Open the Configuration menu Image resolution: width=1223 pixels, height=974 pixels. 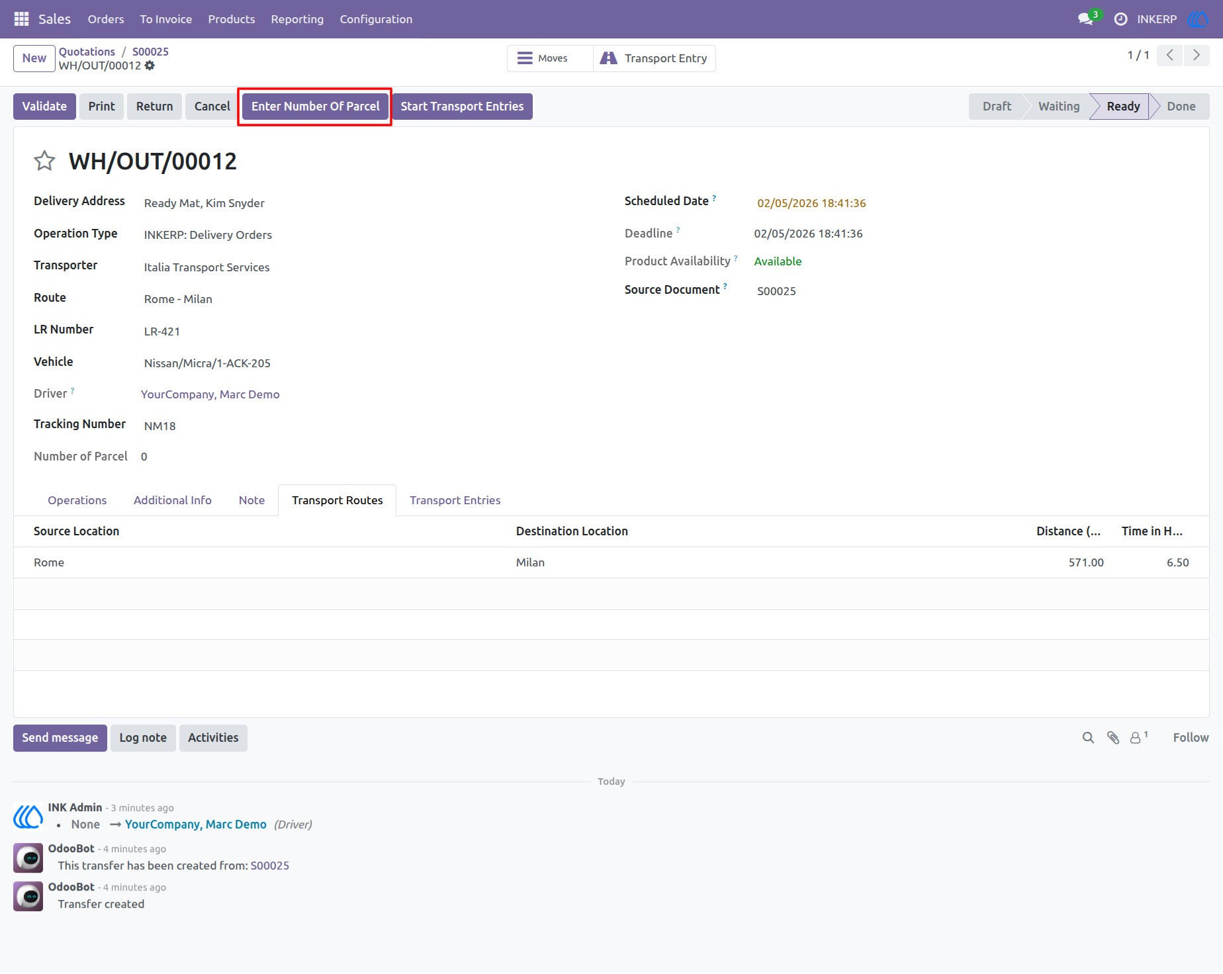[376, 19]
